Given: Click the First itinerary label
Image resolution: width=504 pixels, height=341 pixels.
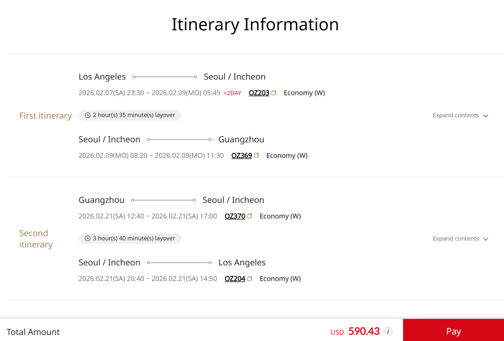Looking at the screenshot, I should pyautogui.click(x=45, y=116).
